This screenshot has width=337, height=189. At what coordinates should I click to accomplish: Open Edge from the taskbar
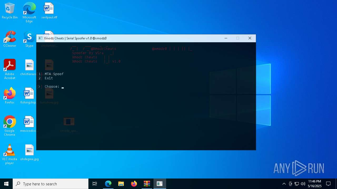(x=108, y=184)
